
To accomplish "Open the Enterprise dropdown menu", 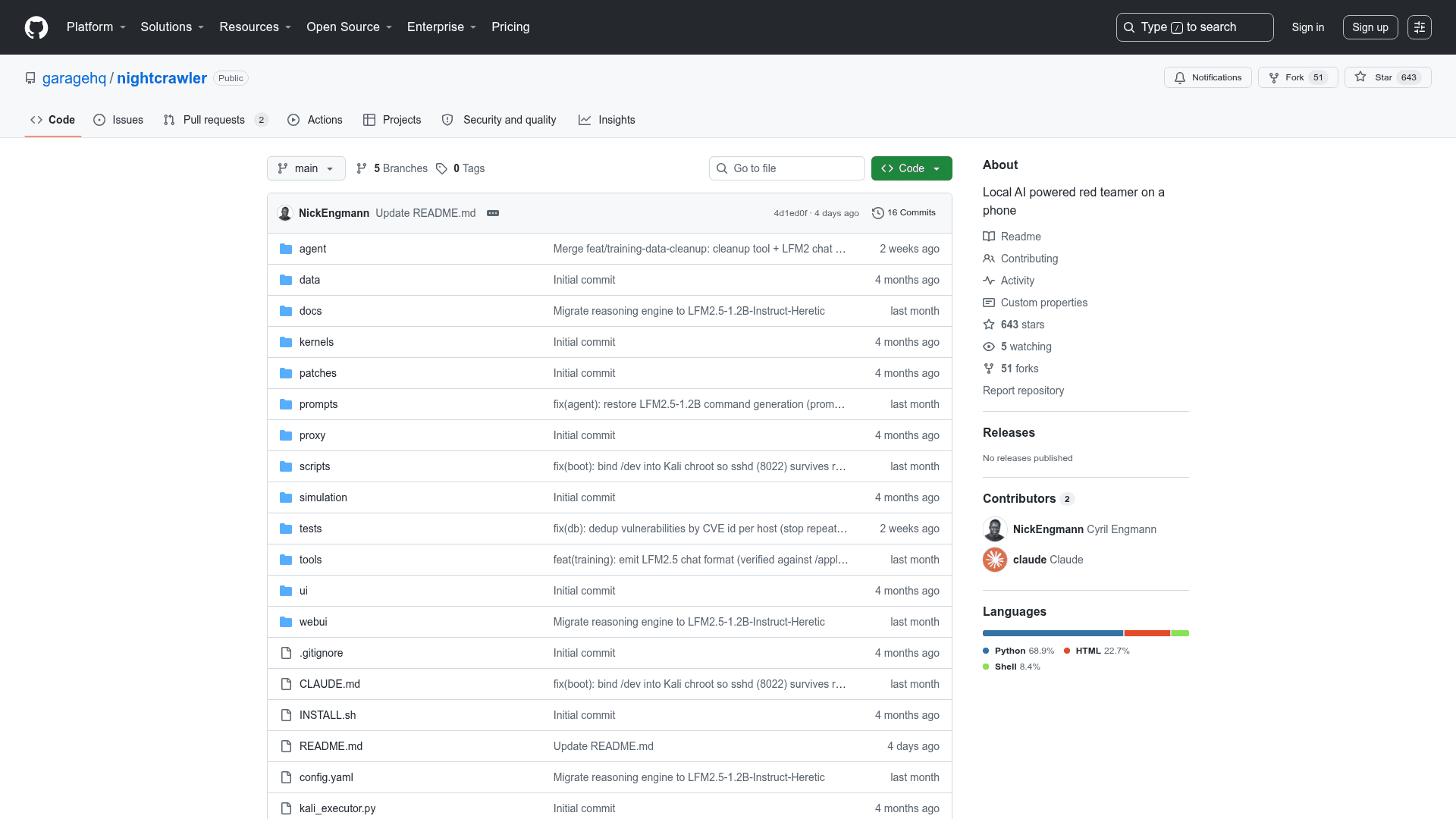I will tap(442, 27).
